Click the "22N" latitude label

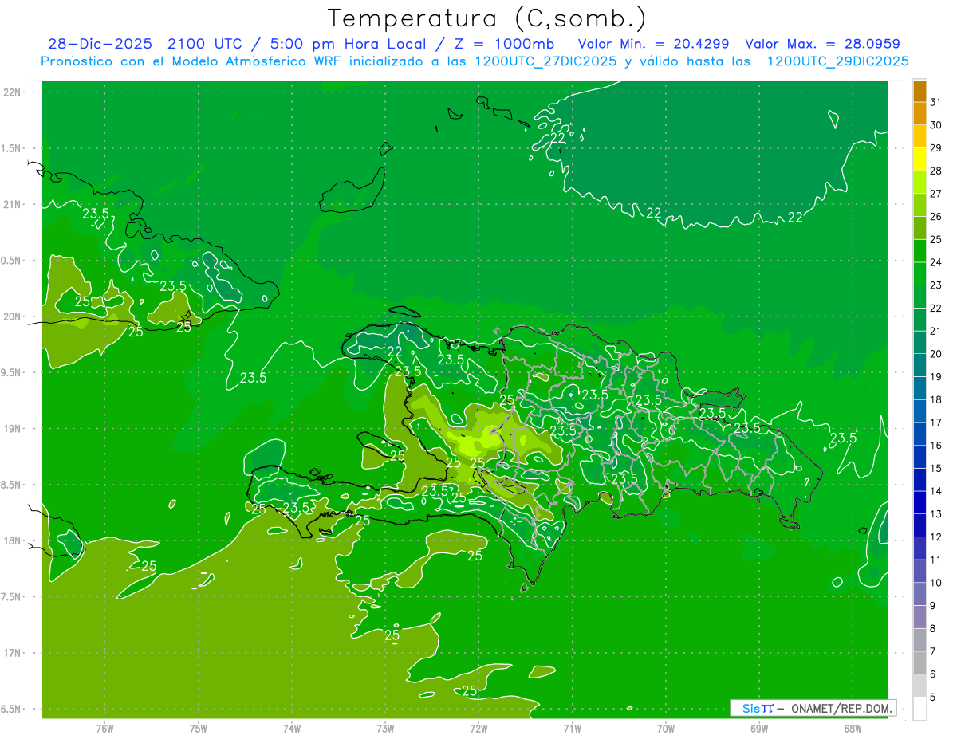pyautogui.click(x=12, y=92)
